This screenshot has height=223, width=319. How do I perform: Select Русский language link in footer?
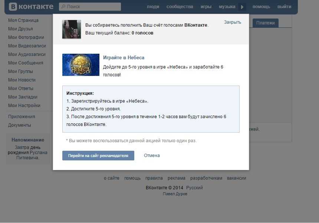coord(194,188)
